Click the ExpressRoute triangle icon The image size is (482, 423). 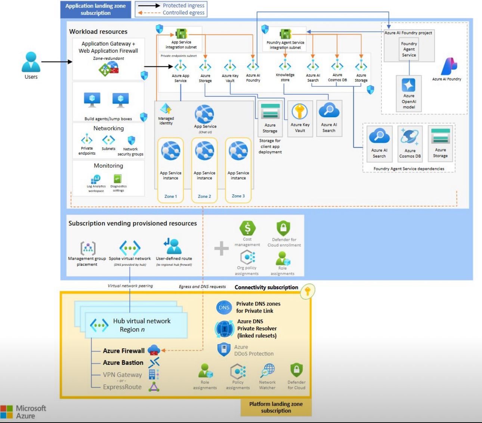(x=154, y=387)
